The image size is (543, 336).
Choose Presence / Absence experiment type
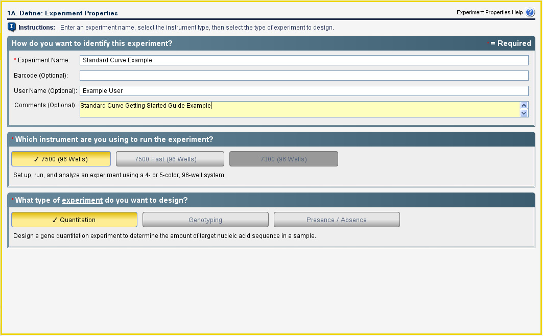click(337, 220)
